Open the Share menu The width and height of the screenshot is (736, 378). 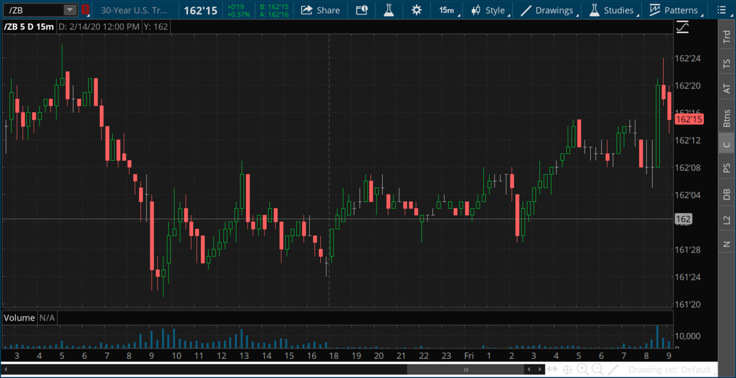pyautogui.click(x=320, y=10)
